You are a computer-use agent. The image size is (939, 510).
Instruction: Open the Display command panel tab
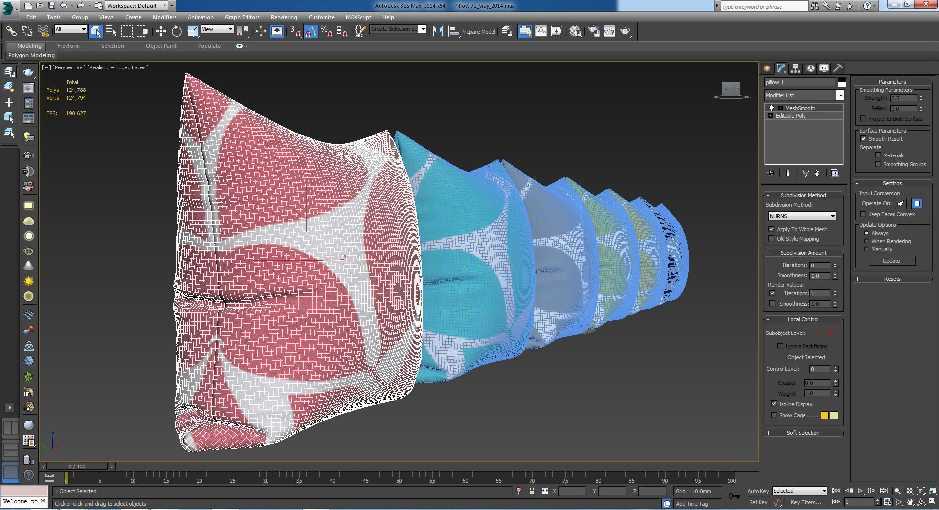(824, 68)
